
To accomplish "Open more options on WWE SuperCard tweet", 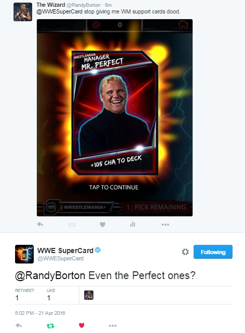I will 113,326.
